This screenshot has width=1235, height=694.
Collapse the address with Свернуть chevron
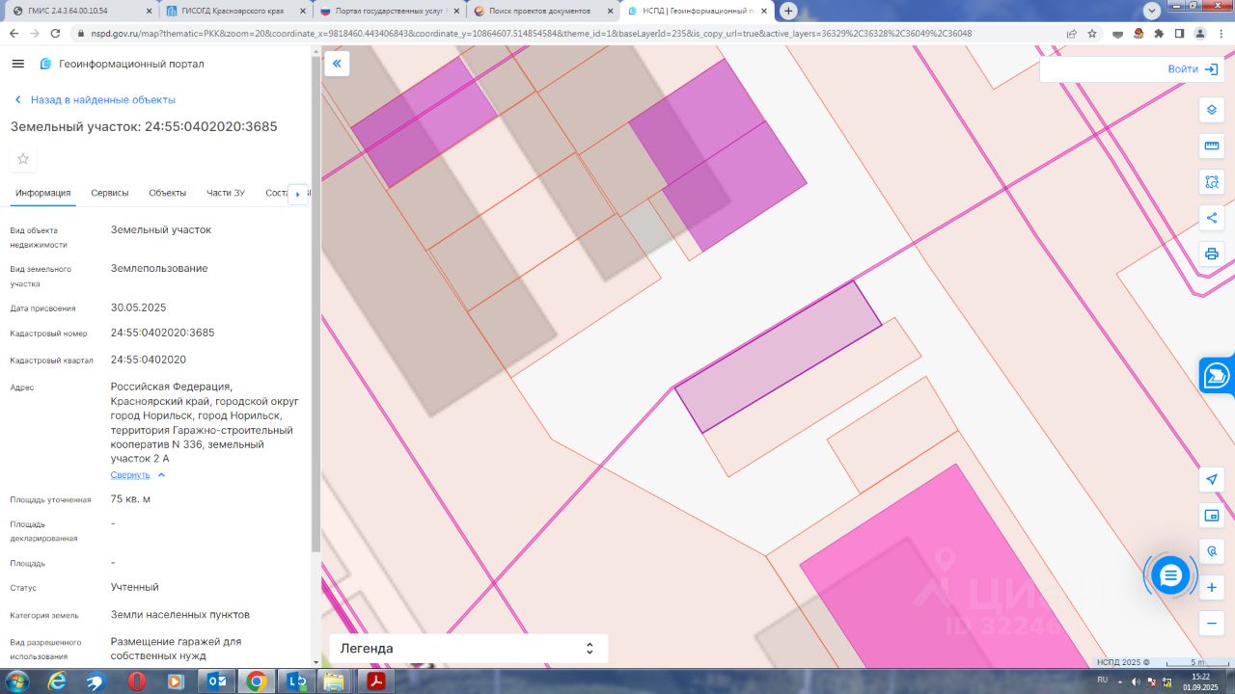(x=161, y=475)
